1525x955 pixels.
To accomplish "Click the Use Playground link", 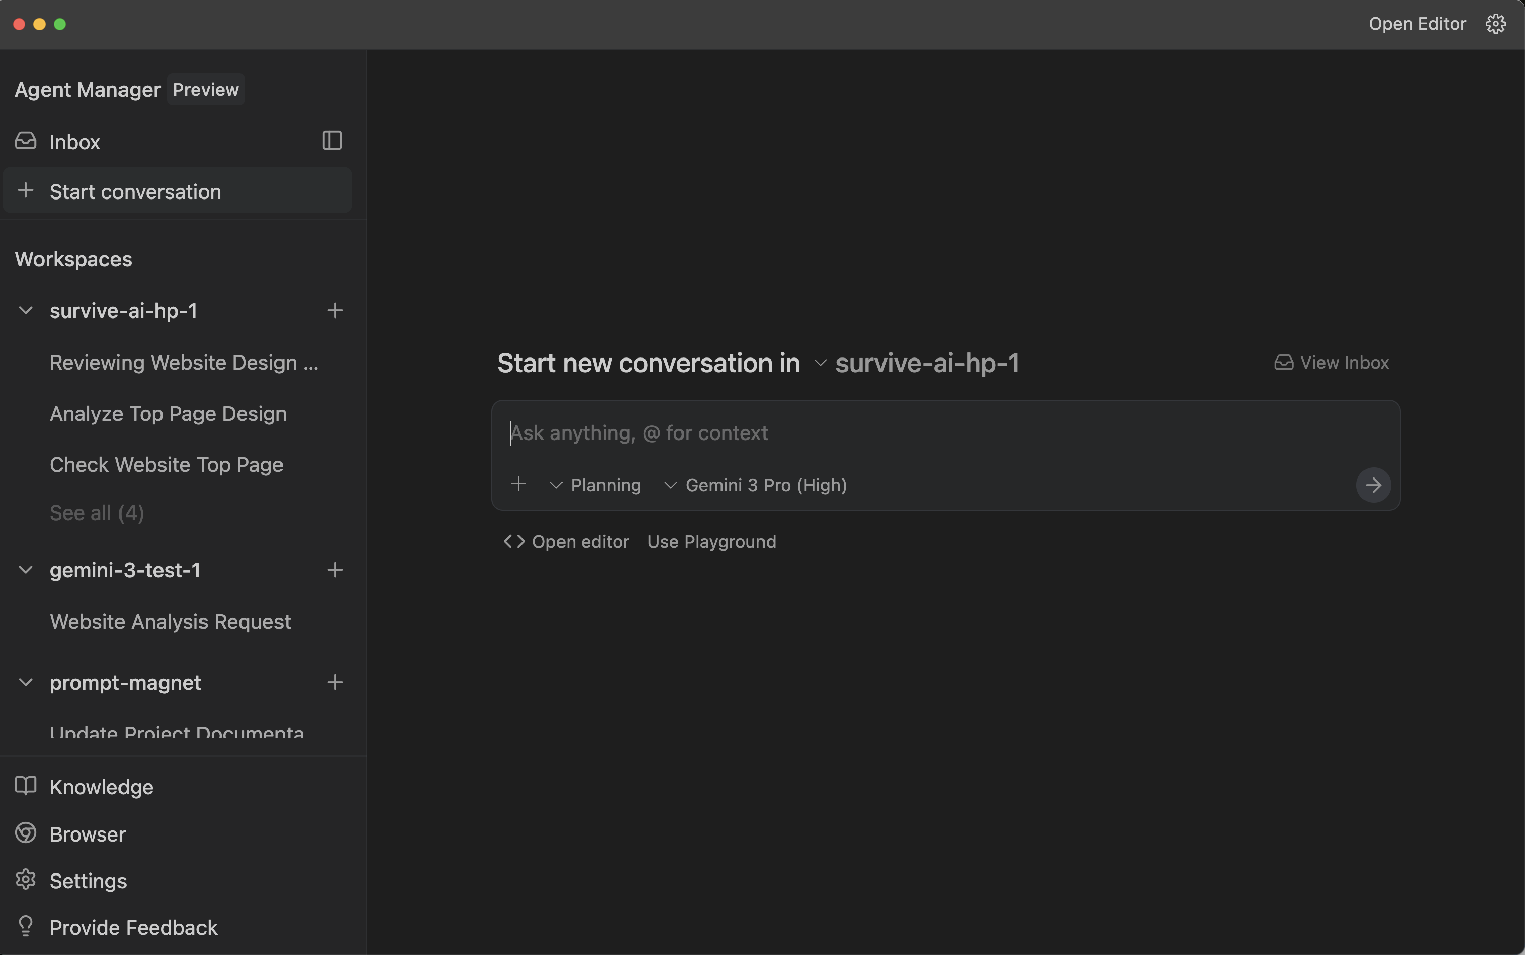I will (711, 542).
